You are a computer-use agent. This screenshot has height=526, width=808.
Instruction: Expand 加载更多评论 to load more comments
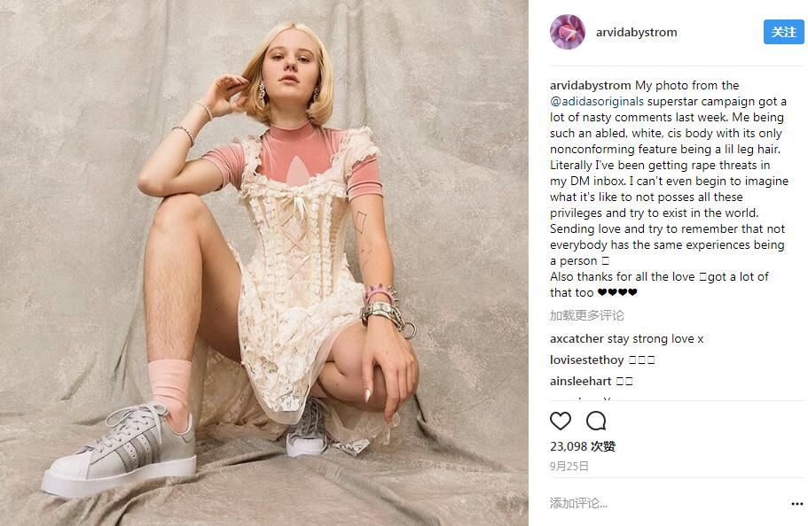(586, 315)
